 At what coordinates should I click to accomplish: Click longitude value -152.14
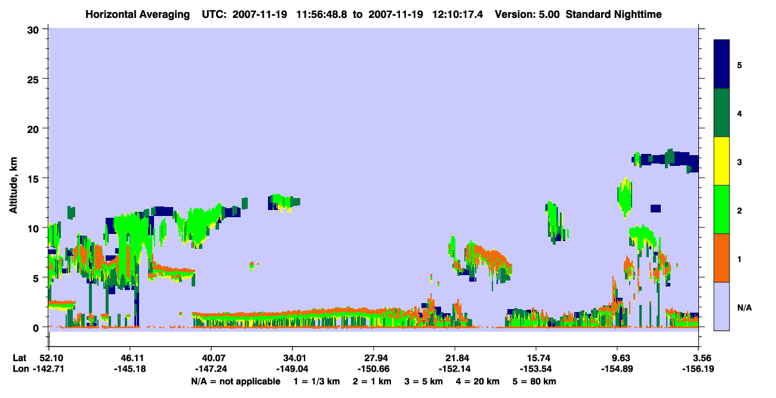coord(455,369)
